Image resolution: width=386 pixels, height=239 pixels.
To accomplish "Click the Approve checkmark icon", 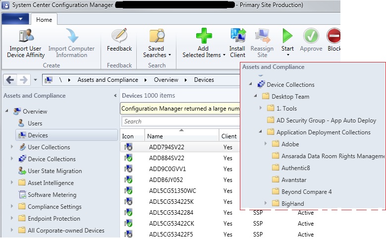I will click(311, 36).
